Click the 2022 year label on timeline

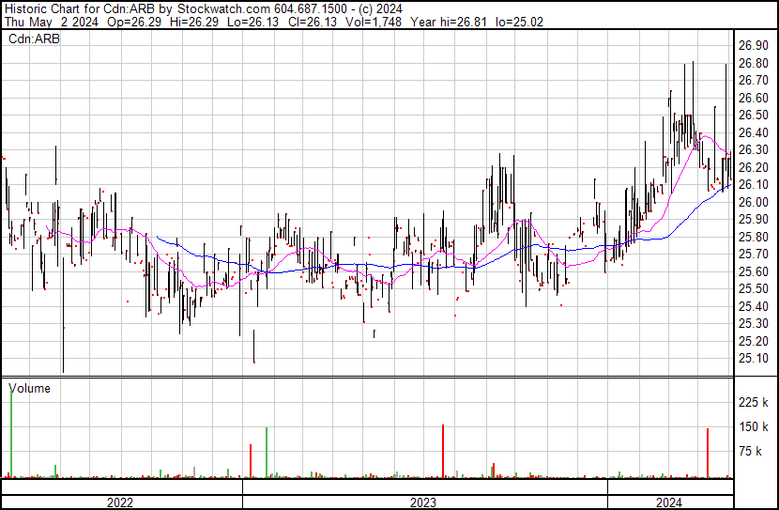click(120, 502)
